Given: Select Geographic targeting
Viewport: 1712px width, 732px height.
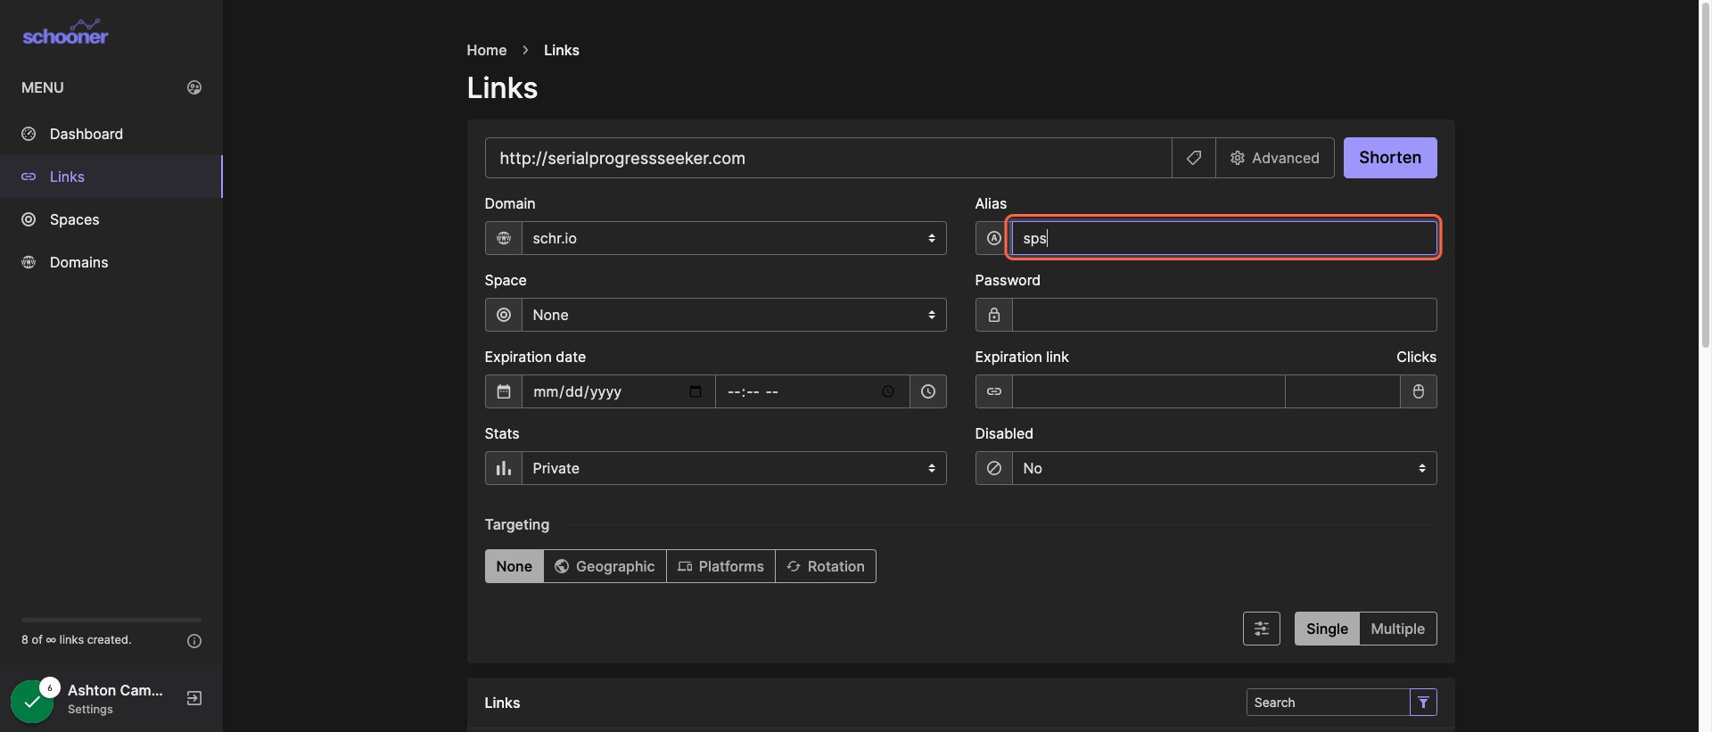Looking at the screenshot, I should pos(605,566).
